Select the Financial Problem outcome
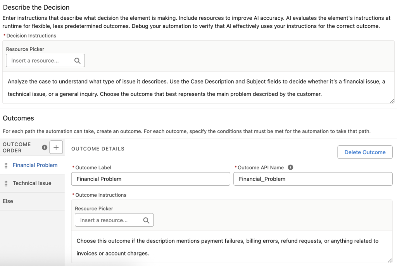The height and width of the screenshot is (266, 397). (35, 165)
